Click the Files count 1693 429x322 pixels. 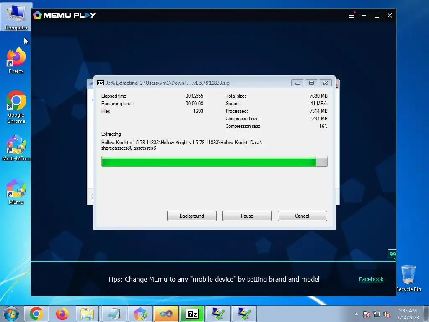198,111
